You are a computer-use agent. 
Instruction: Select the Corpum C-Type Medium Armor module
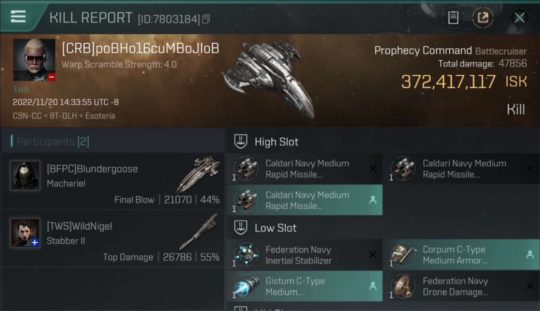pos(461,255)
